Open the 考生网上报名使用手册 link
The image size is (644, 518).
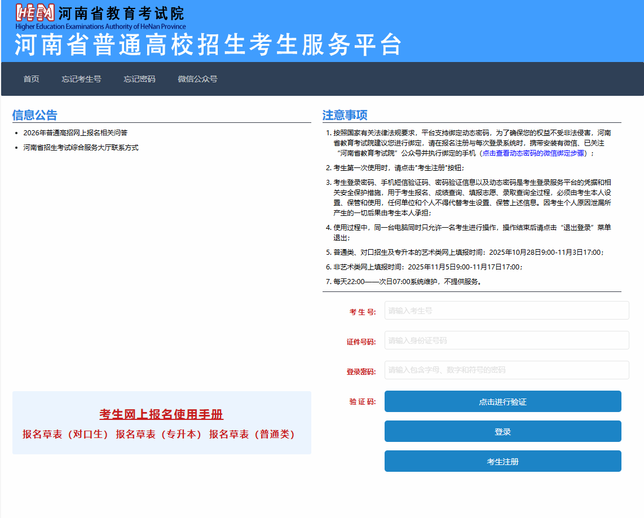point(161,415)
